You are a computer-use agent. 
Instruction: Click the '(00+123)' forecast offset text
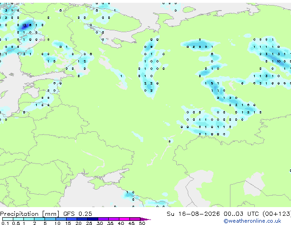point(276,214)
